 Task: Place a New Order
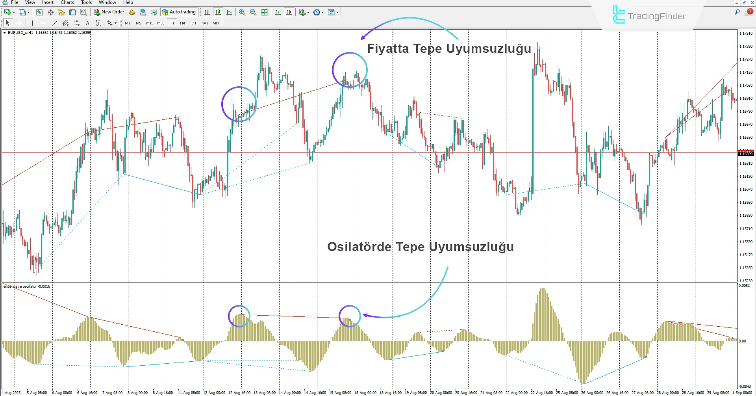coord(109,12)
